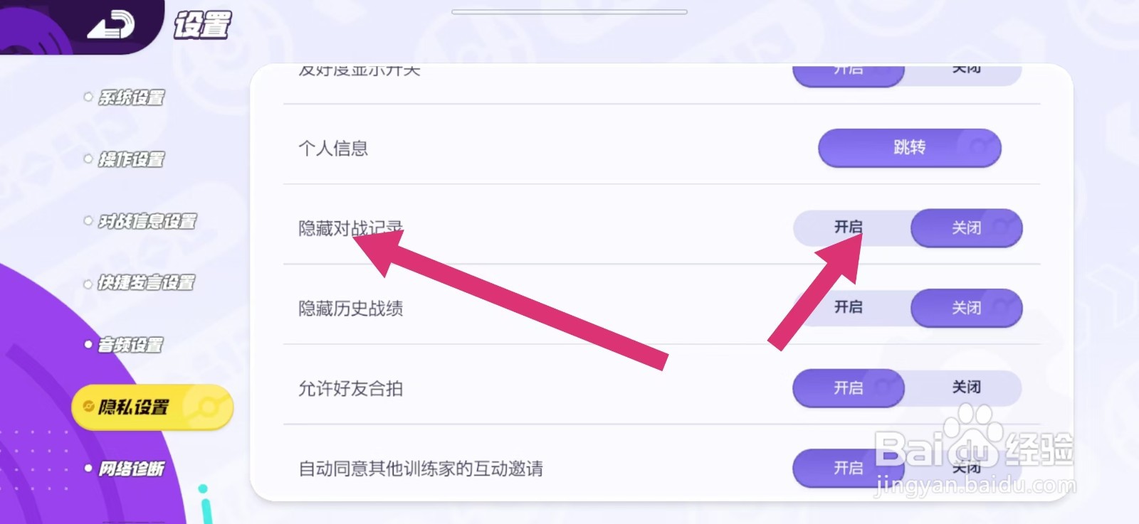Switch to 快捷发言设置 section
The image size is (1139, 524).
[146, 283]
